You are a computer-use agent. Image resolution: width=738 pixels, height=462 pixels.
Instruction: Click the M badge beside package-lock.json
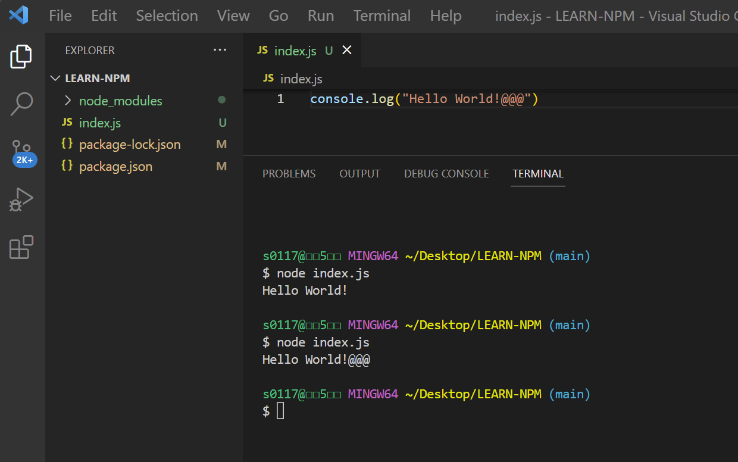coord(221,145)
